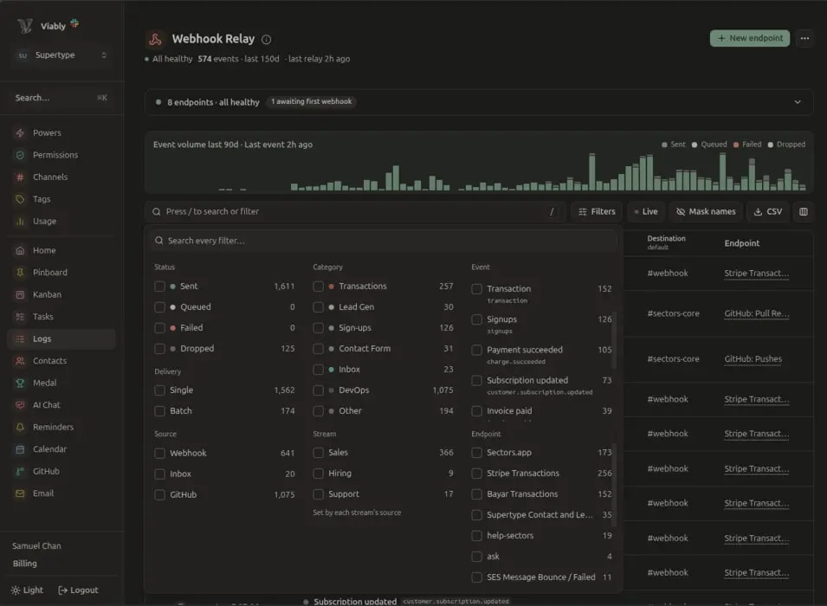
Task: Open the three-dot more options menu
Action: (x=804, y=38)
